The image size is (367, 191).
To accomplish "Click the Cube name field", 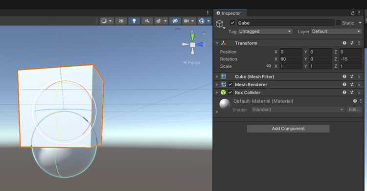I will point(285,23).
